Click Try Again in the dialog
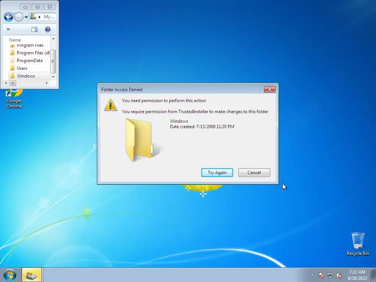The image size is (376, 282). [x=217, y=173]
